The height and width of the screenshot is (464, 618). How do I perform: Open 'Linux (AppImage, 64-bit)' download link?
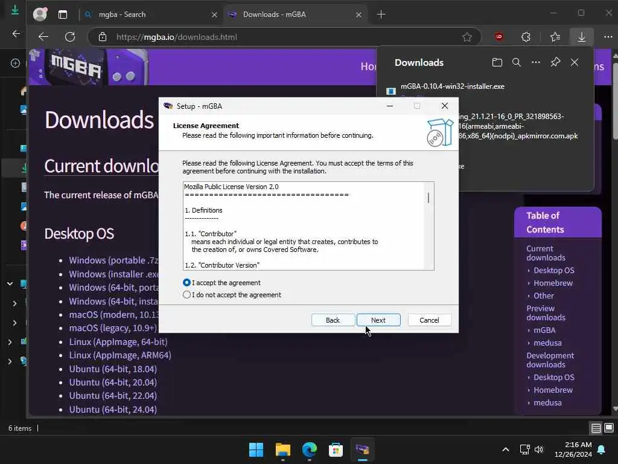[118, 342]
